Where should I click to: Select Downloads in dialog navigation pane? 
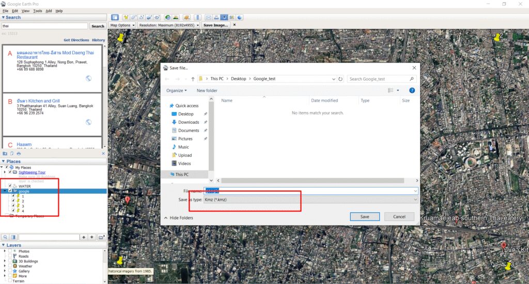(x=189, y=122)
